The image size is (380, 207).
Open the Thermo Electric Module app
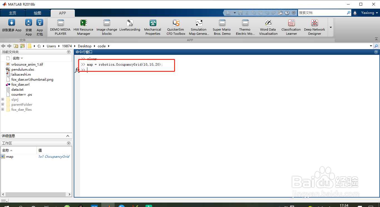pyautogui.click(x=245, y=28)
